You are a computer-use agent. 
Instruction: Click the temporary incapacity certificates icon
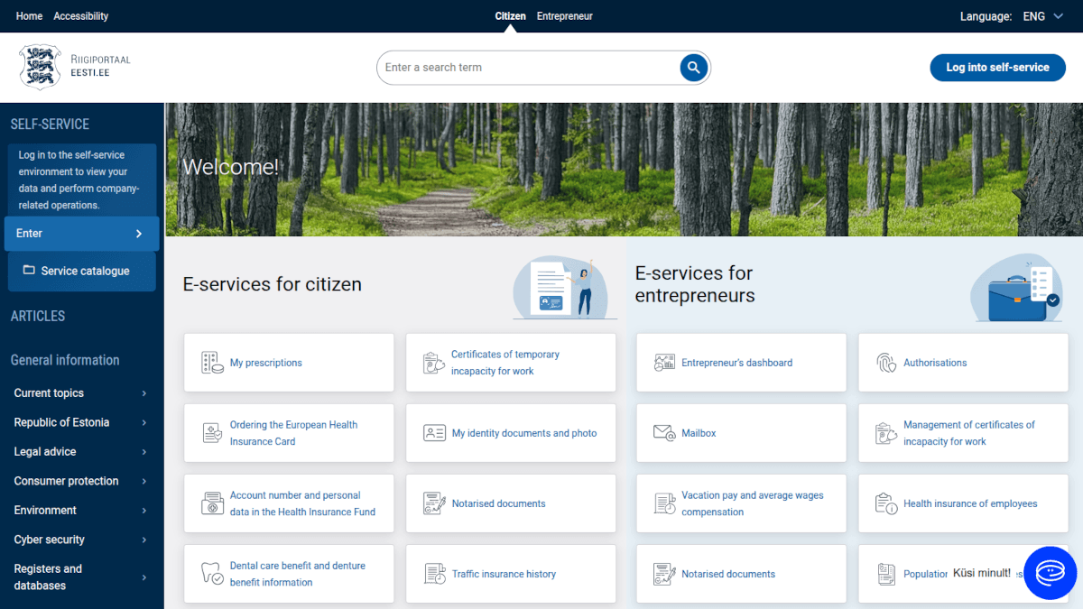(434, 363)
